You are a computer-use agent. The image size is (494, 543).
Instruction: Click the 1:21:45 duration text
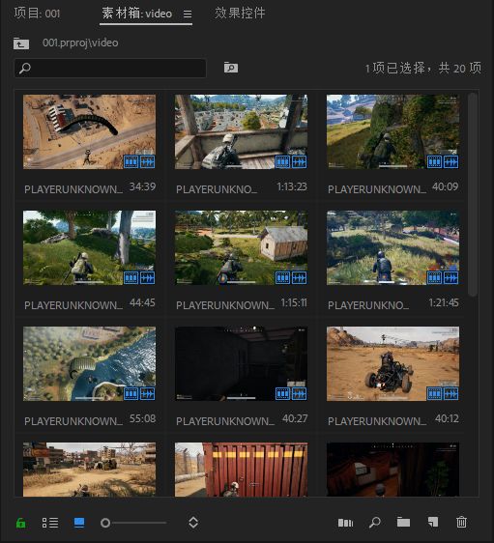444,303
